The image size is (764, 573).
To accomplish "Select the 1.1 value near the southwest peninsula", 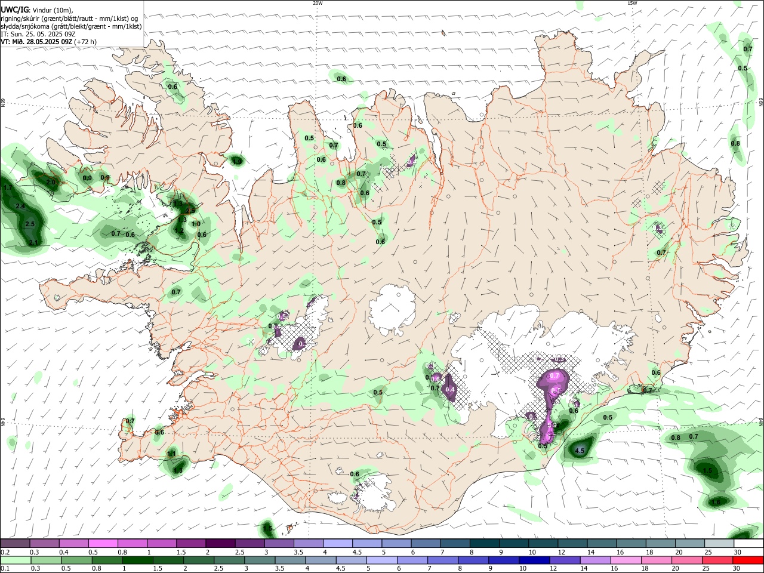I will pyautogui.click(x=171, y=454).
